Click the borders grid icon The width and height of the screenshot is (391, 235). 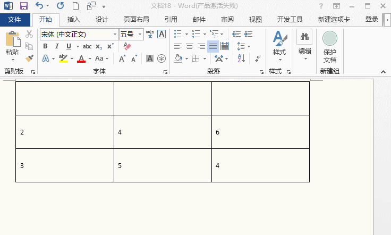point(196,58)
